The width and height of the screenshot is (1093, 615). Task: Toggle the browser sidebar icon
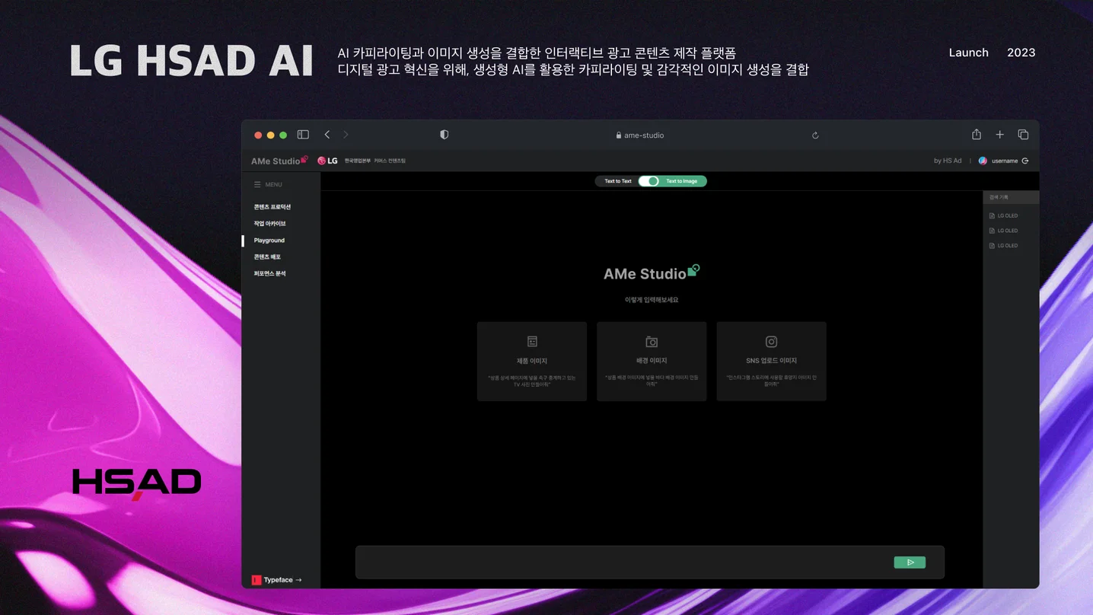tap(303, 135)
